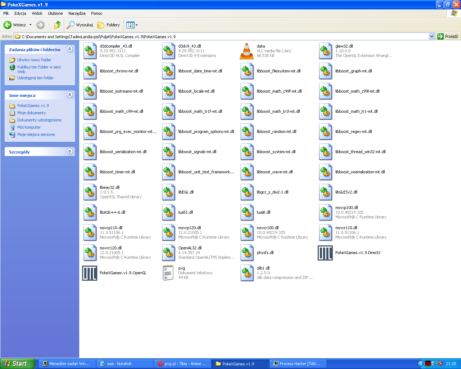Select the physfs.dll file icon
This screenshot has height=369, width=461.
click(x=247, y=253)
